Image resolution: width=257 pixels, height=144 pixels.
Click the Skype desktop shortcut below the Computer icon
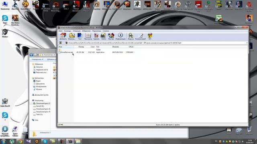[x=5, y=20]
